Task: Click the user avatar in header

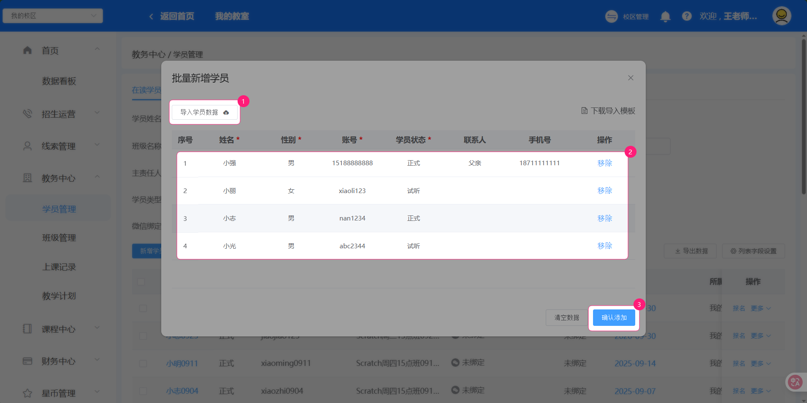Action: click(781, 16)
